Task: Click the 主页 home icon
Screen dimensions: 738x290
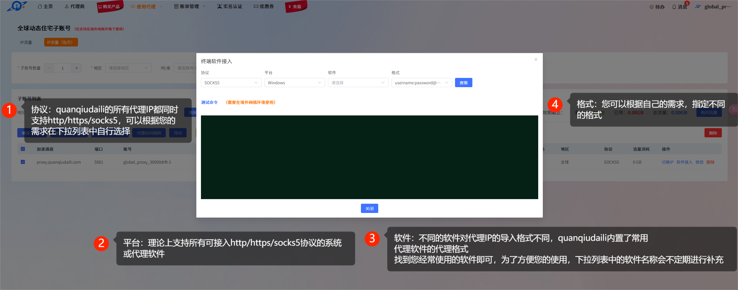Action: [40, 6]
